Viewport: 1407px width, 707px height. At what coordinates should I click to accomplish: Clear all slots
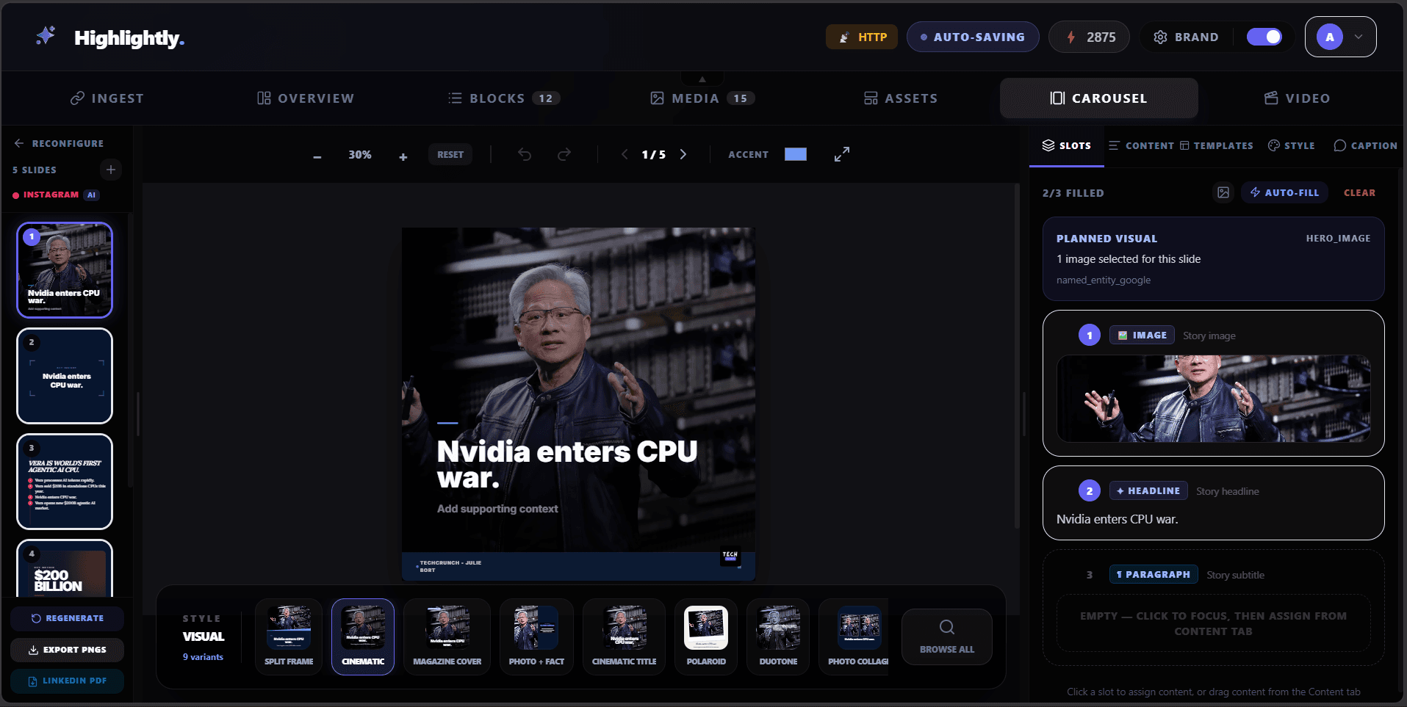click(x=1359, y=192)
